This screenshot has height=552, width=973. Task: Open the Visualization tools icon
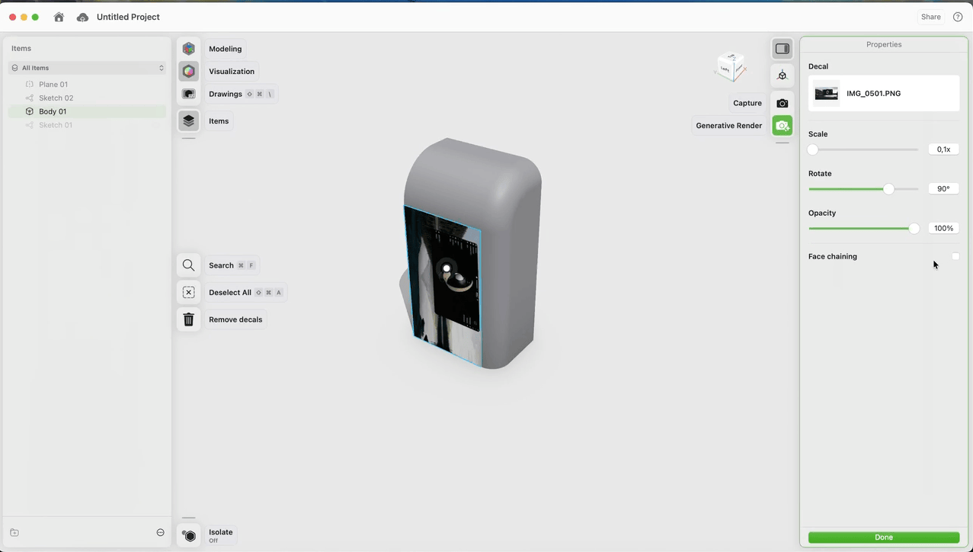coord(189,72)
